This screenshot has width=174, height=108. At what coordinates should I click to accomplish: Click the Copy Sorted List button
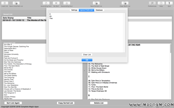[66, 103]
